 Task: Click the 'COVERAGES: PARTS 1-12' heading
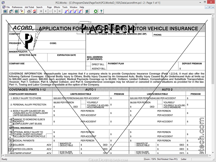pyautogui.click(x=27, y=89)
